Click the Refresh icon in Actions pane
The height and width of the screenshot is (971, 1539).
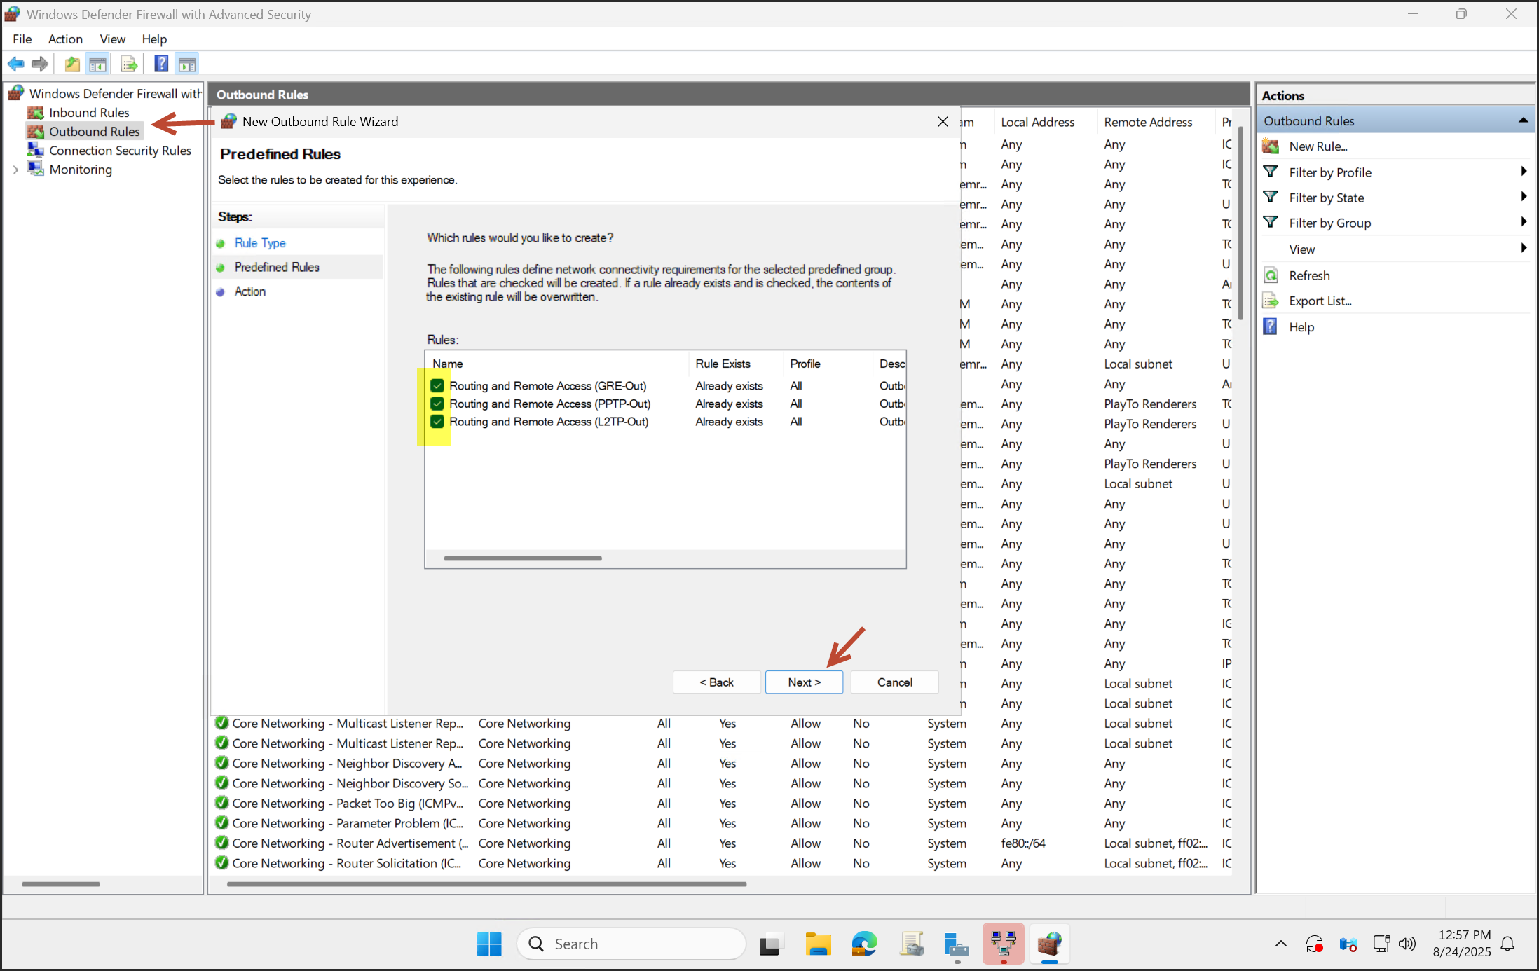[x=1271, y=275]
